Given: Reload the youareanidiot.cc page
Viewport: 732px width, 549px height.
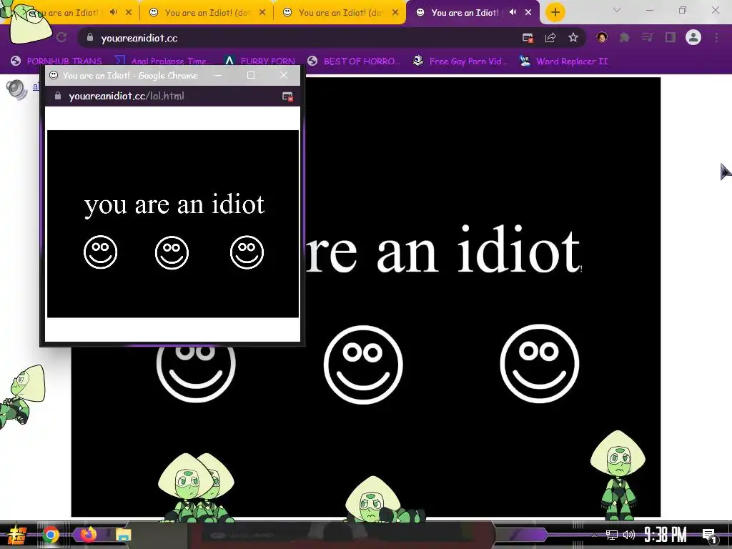Looking at the screenshot, I should click(61, 38).
